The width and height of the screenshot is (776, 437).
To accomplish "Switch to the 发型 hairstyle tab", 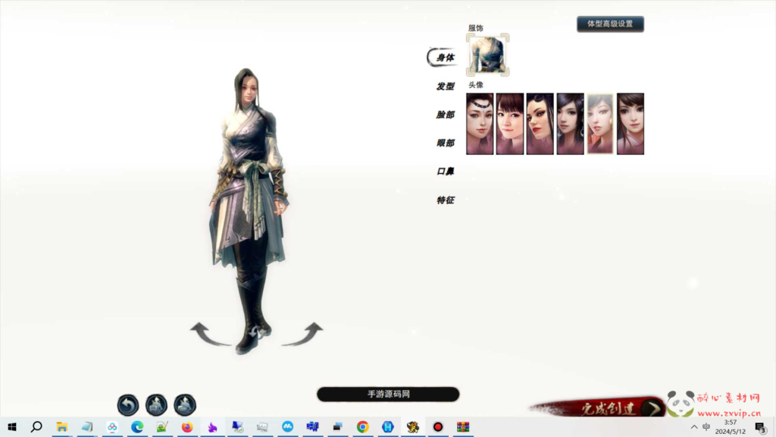I will 445,86.
